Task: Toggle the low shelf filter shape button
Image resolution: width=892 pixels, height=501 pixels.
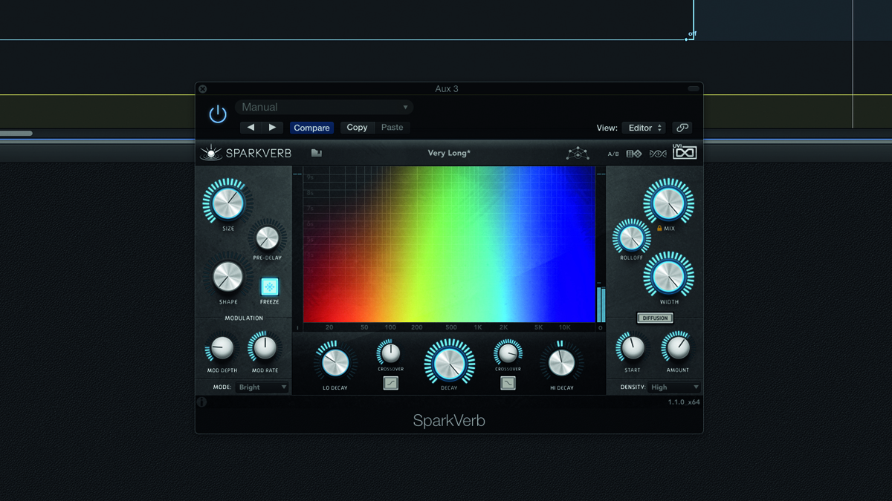Action: click(391, 383)
